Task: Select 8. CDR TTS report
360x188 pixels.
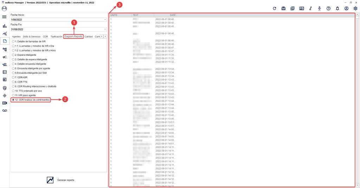Action: pos(20,82)
